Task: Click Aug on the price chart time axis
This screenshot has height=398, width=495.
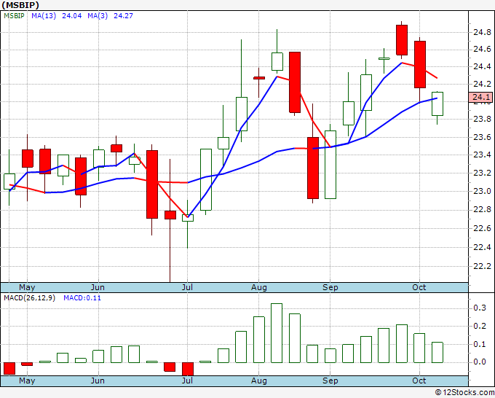Action: 259,287
